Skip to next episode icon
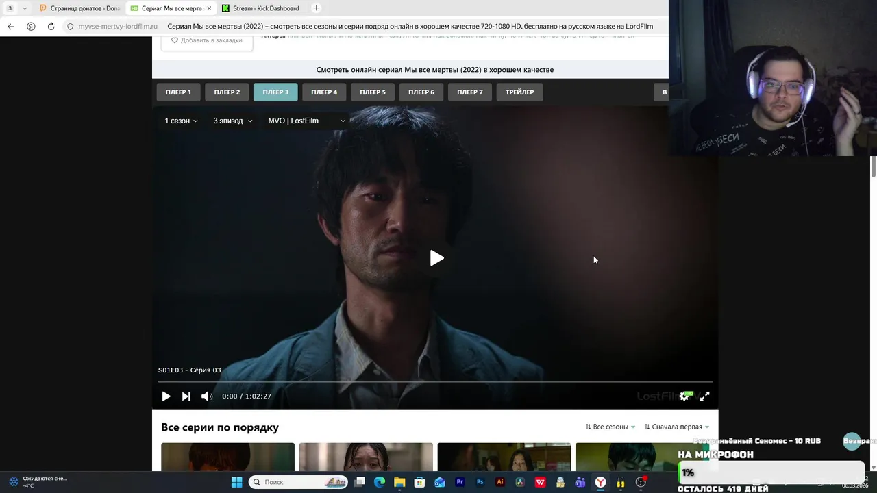The height and width of the screenshot is (493, 877). (x=186, y=396)
